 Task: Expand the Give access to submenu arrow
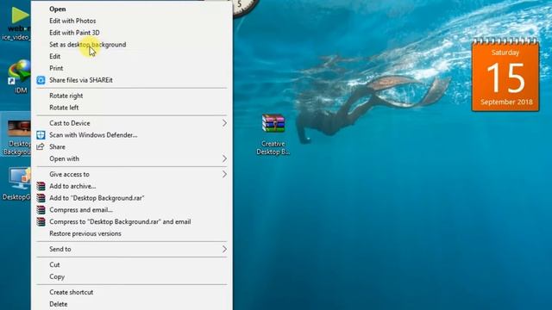click(224, 174)
